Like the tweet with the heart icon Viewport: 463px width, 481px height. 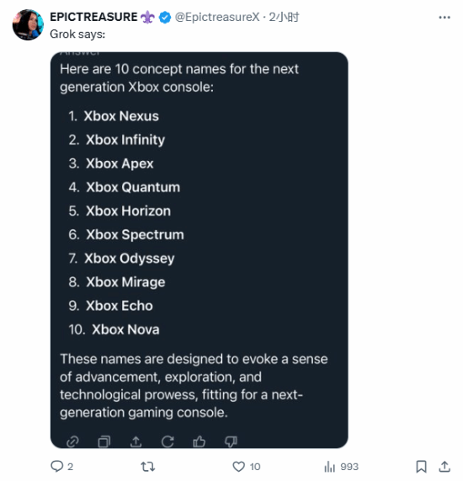tap(238, 467)
